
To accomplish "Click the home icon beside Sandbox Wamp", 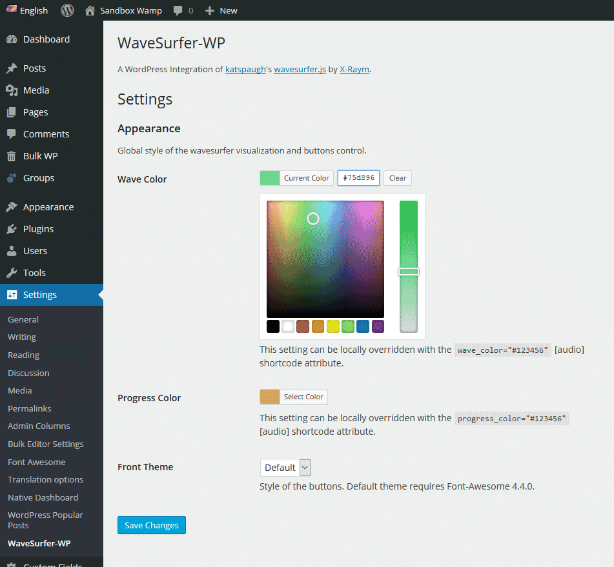I will [x=90, y=10].
